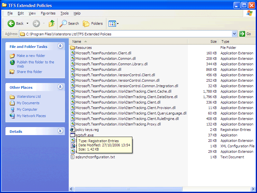This screenshot has height=193, width=257.
Task: Open My Network Places link
Action: click(x=31, y=116)
